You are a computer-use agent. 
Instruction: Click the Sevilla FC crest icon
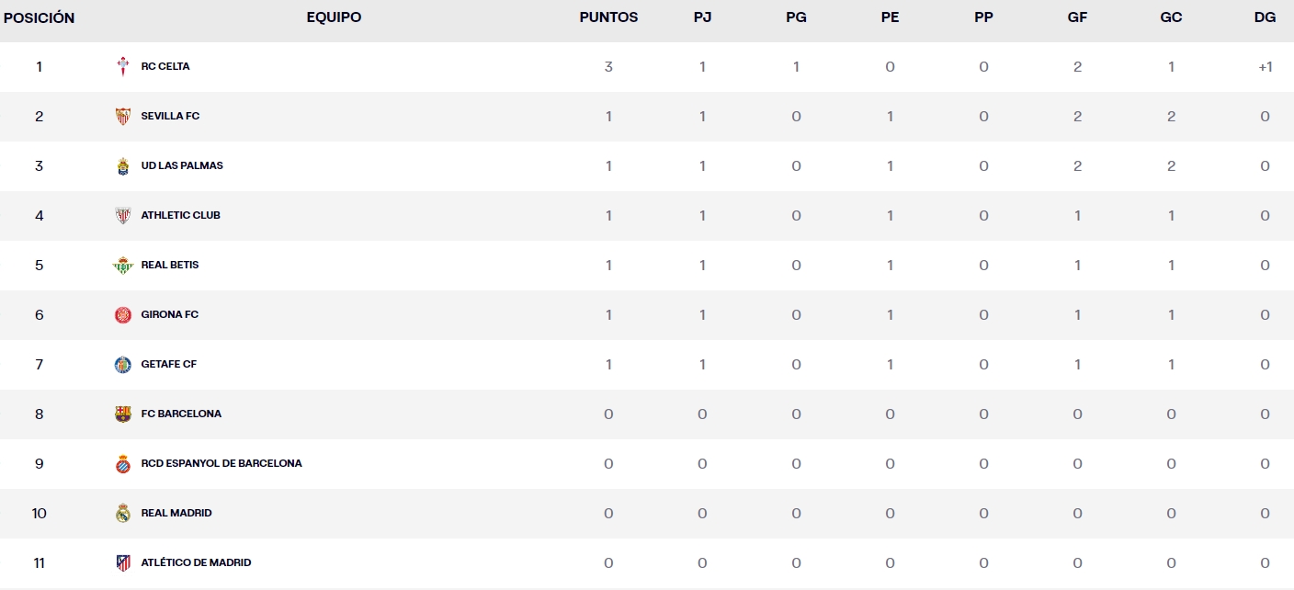tap(123, 117)
